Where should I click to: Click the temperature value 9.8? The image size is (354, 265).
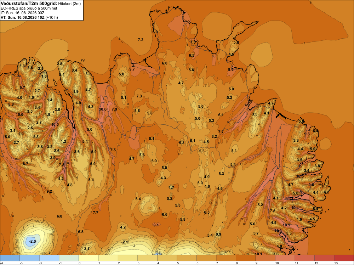pos(307,134)
